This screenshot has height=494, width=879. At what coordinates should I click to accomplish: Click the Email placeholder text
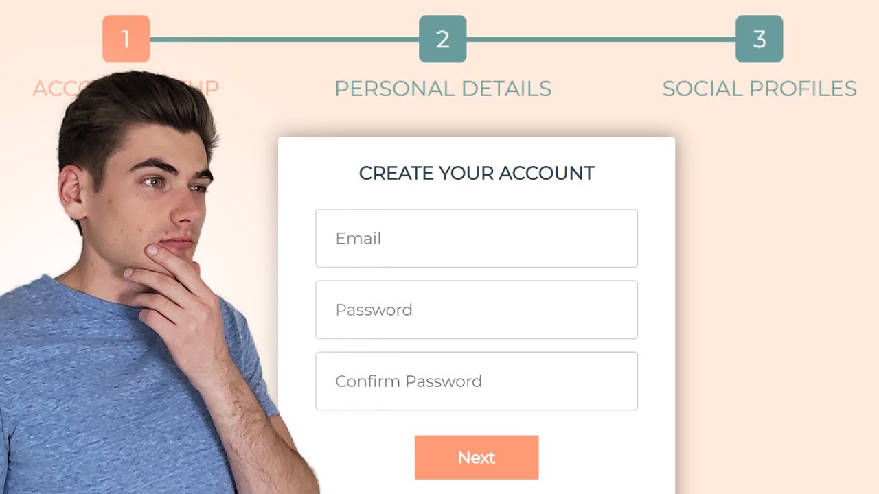358,238
